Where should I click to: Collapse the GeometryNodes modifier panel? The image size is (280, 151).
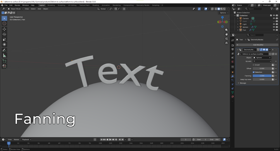tap(237, 50)
